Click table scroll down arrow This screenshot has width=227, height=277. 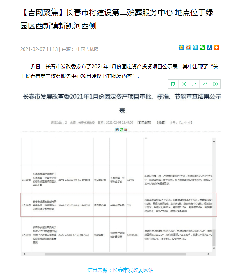click(214, 248)
